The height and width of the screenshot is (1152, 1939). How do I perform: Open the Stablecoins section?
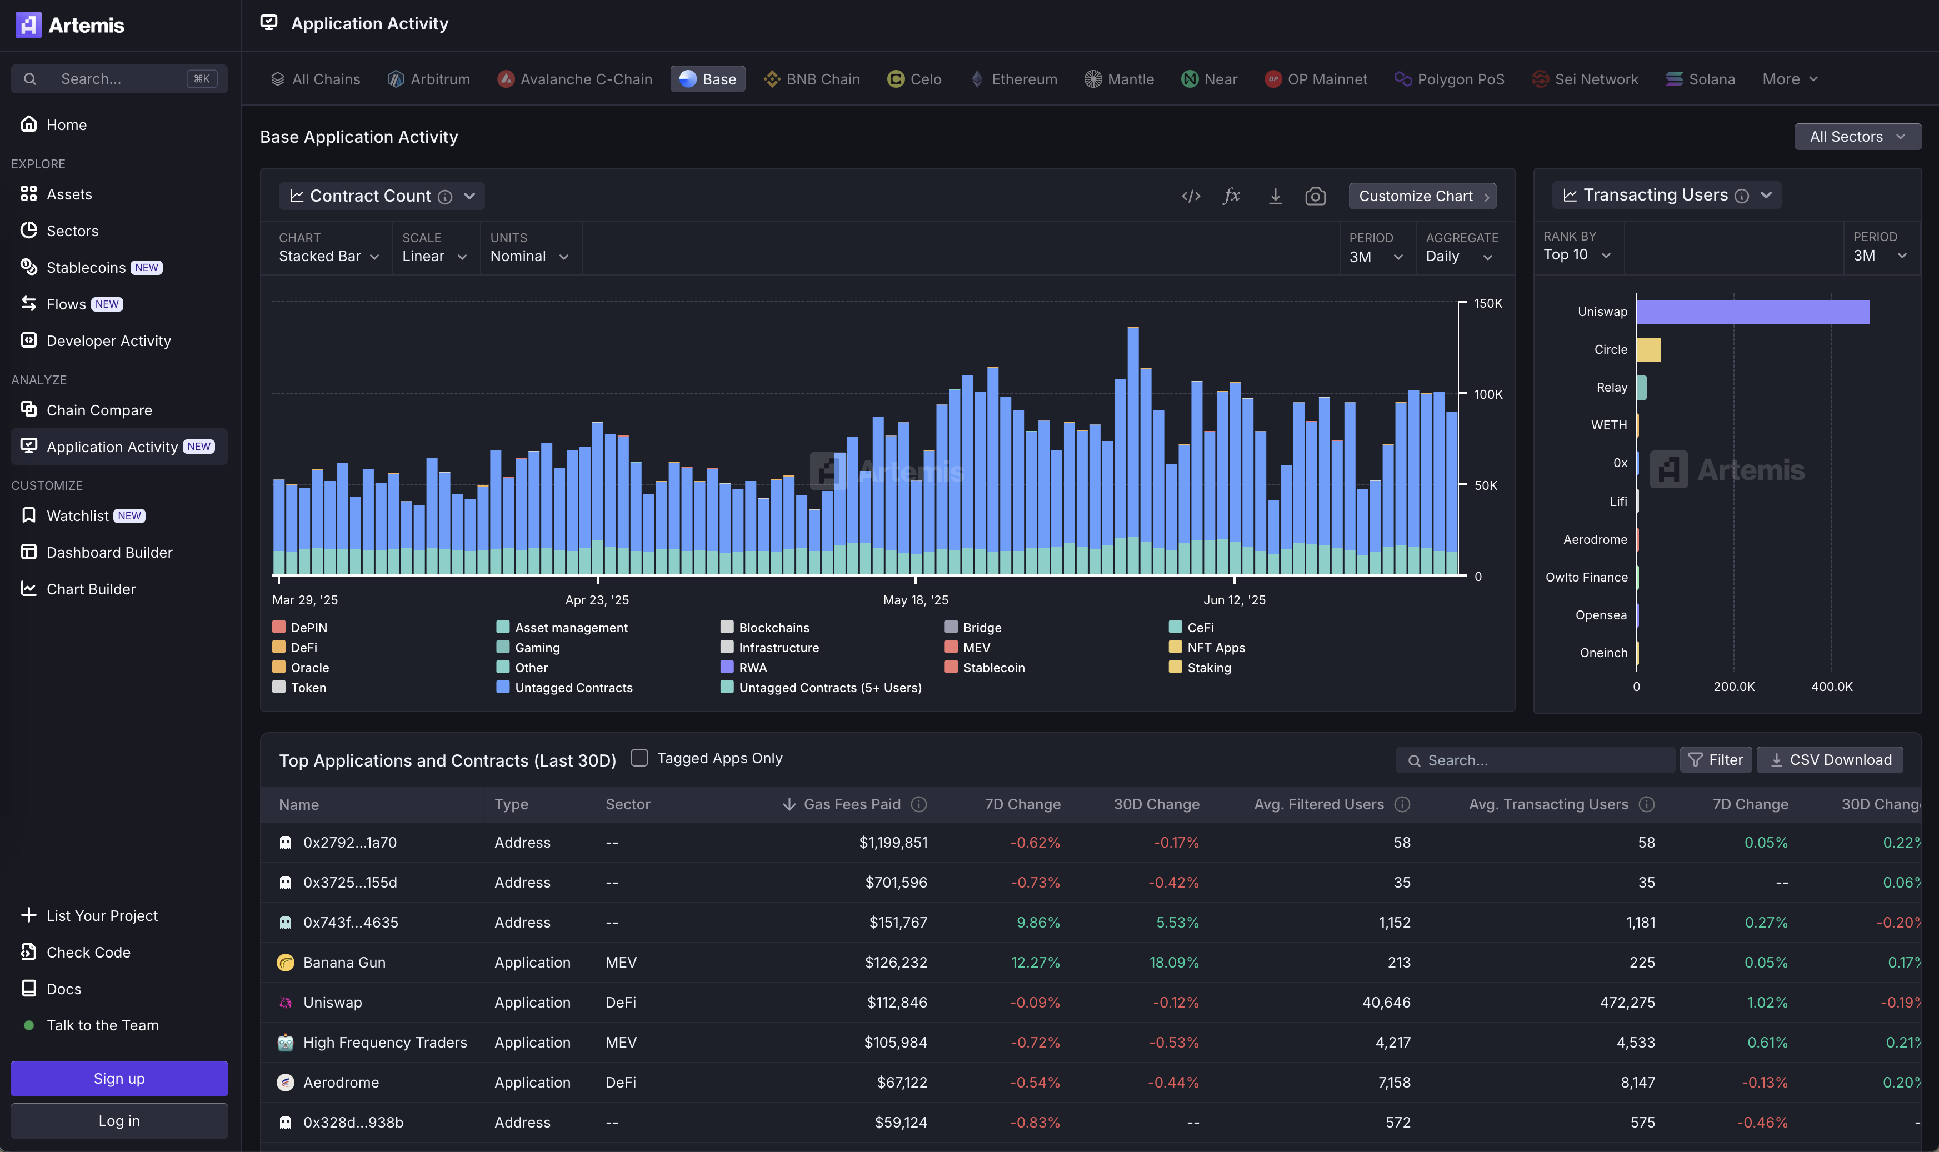pyautogui.click(x=86, y=267)
